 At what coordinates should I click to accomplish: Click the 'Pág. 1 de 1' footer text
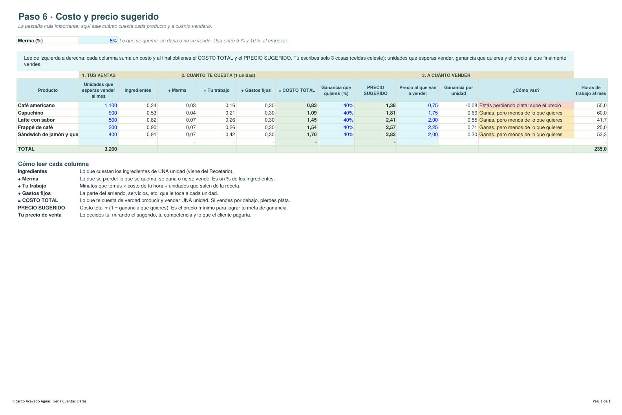click(602, 401)
